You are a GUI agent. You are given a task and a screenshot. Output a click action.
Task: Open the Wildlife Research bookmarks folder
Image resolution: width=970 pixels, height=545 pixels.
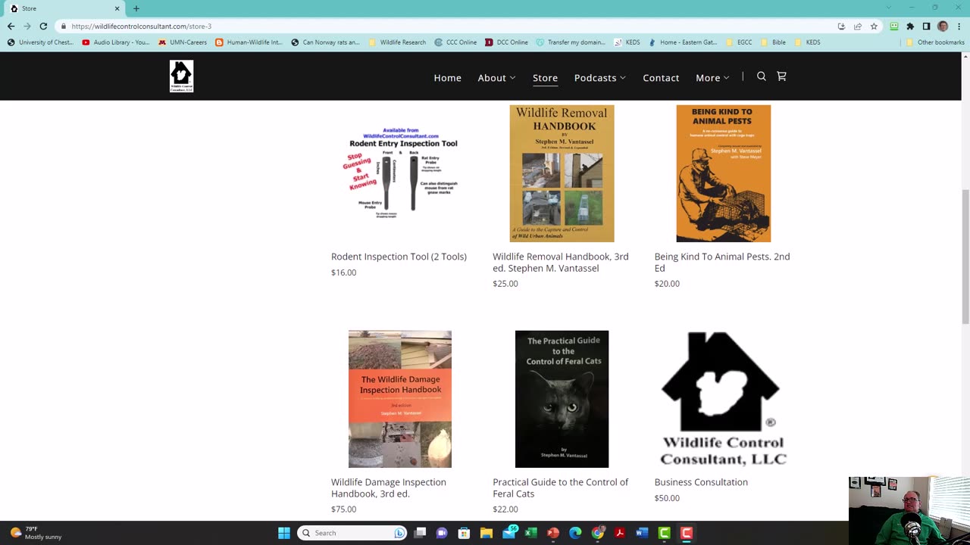397,42
